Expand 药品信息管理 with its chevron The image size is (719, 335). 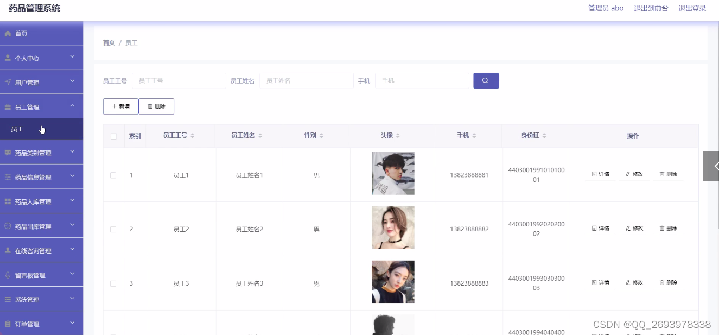click(72, 176)
